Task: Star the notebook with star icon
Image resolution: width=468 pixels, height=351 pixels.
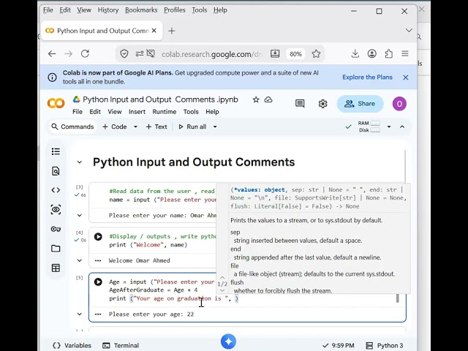Action: pos(256,99)
